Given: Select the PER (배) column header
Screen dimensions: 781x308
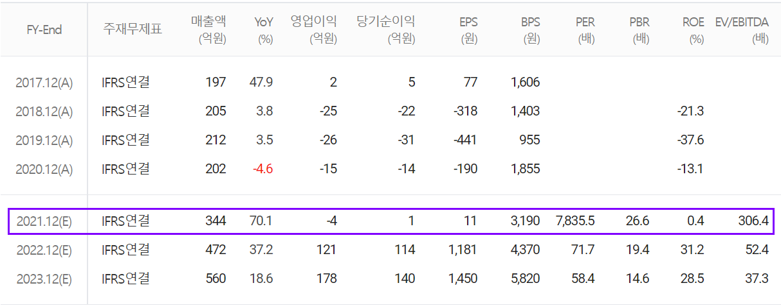Looking at the screenshot, I should click(x=585, y=30).
